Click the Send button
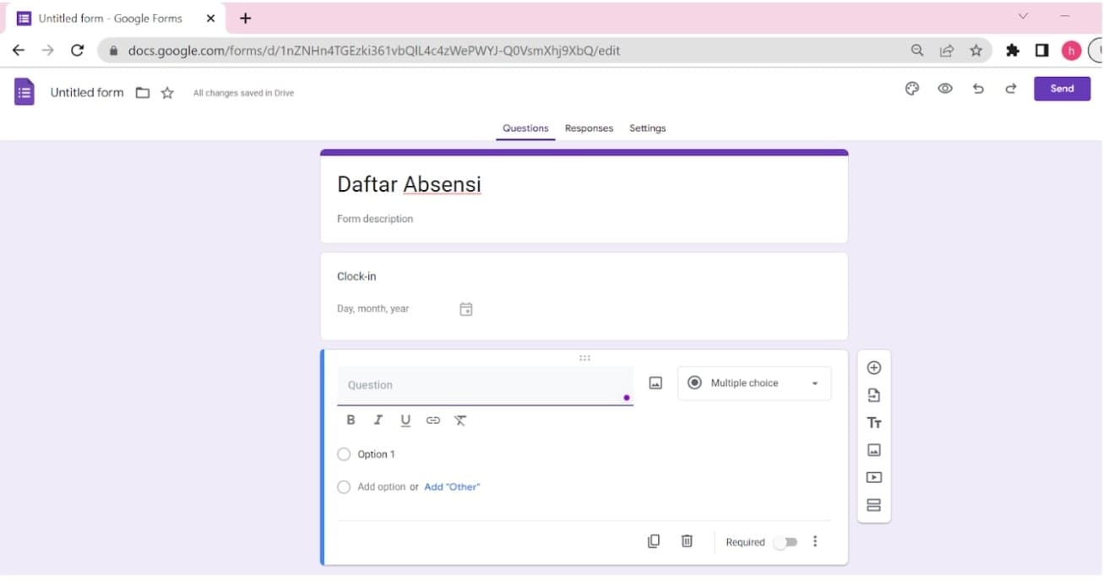Viewport: 1104px width, 587px height. tap(1062, 88)
